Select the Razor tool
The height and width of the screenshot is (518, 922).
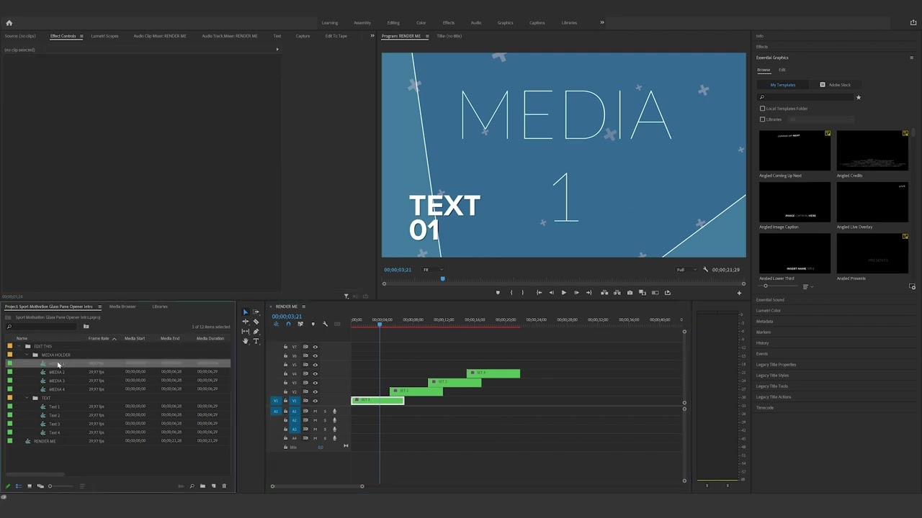[x=256, y=322]
